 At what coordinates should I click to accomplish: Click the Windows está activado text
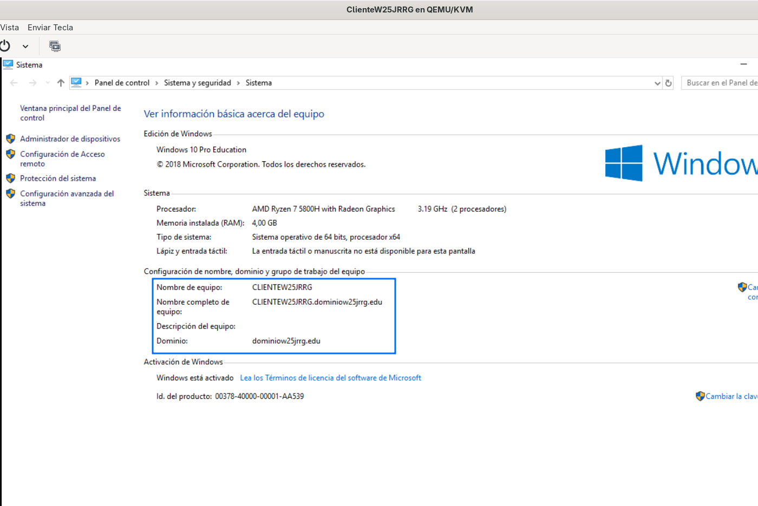[195, 378]
